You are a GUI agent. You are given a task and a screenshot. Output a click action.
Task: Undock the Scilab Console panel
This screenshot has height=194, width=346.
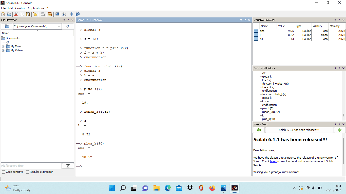click(x=245, y=20)
